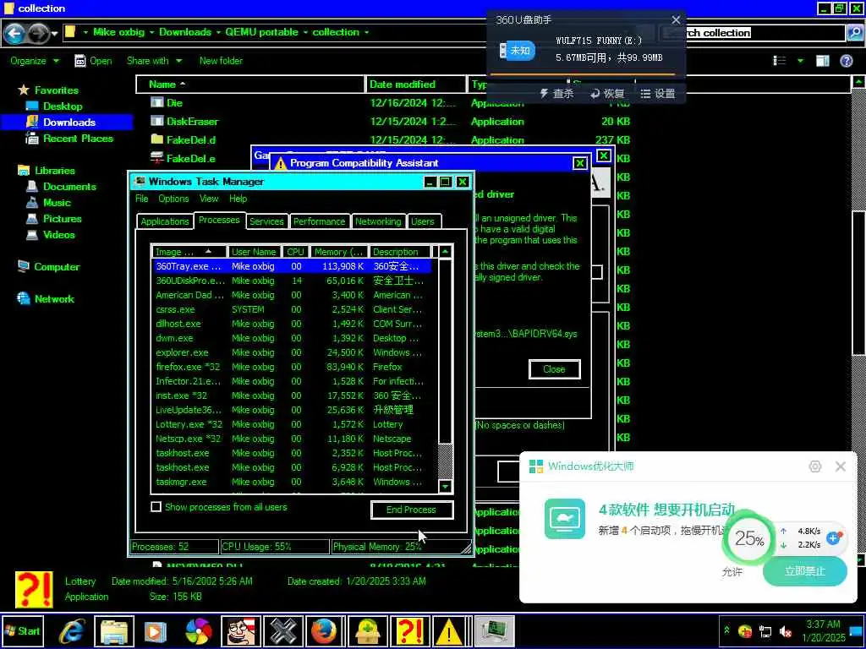Switch to the Services tab
This screenshot has width=866, height=649.
[266, 221]
